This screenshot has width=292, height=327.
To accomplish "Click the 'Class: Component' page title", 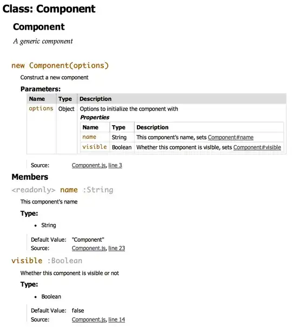I will click(49, 9).
